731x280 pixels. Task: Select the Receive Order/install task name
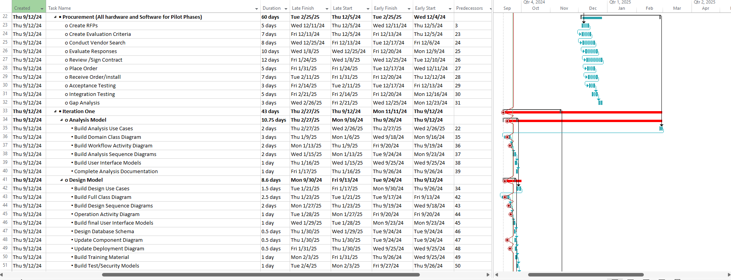point(95,77)
